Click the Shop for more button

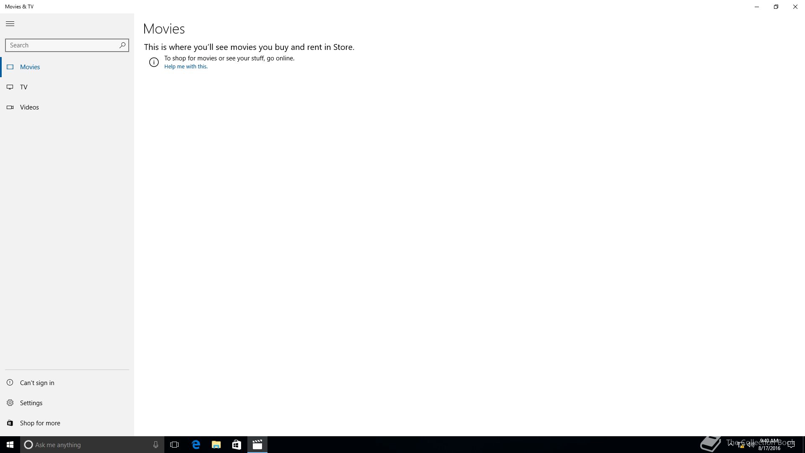[x=40, y=423]
